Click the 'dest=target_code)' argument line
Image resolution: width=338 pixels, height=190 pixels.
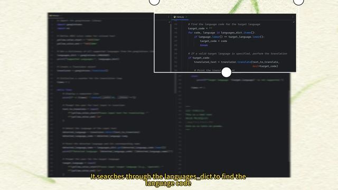pos(265,66)
